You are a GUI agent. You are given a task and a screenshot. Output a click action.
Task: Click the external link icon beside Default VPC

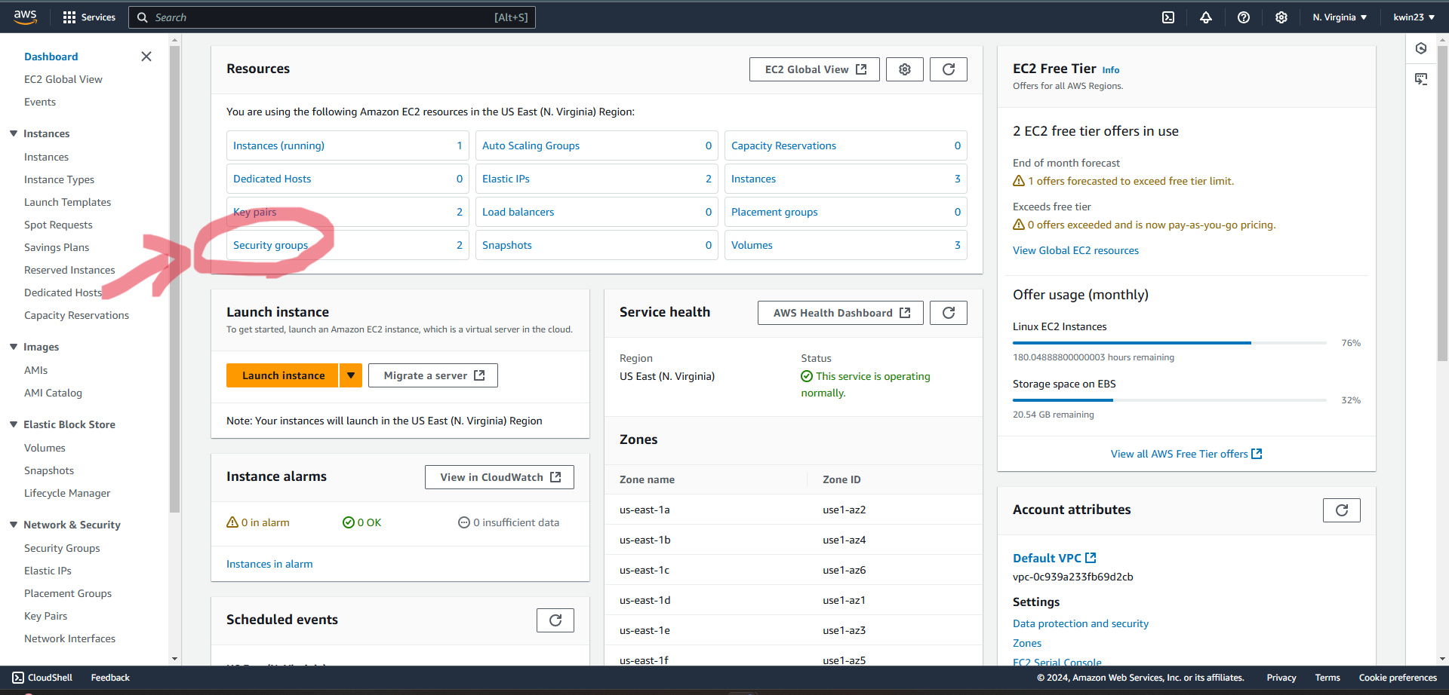click(1091, 558)
